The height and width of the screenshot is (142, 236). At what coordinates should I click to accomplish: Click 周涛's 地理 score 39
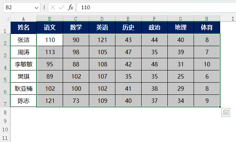pyautogui.click(x=181, y=52)
